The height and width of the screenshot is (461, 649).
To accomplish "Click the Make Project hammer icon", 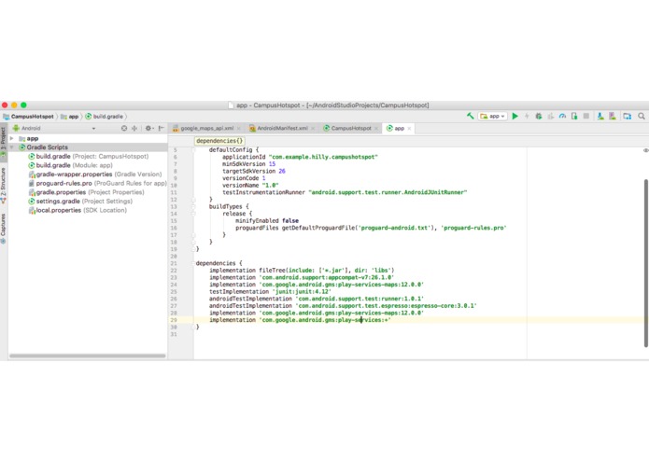I will coord(471,116).
